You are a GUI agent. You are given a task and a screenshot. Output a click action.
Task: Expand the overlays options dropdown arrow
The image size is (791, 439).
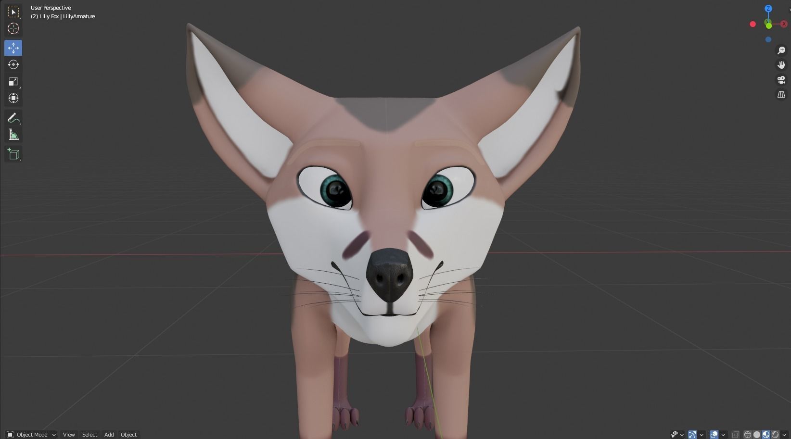click(x=723, y=435)
